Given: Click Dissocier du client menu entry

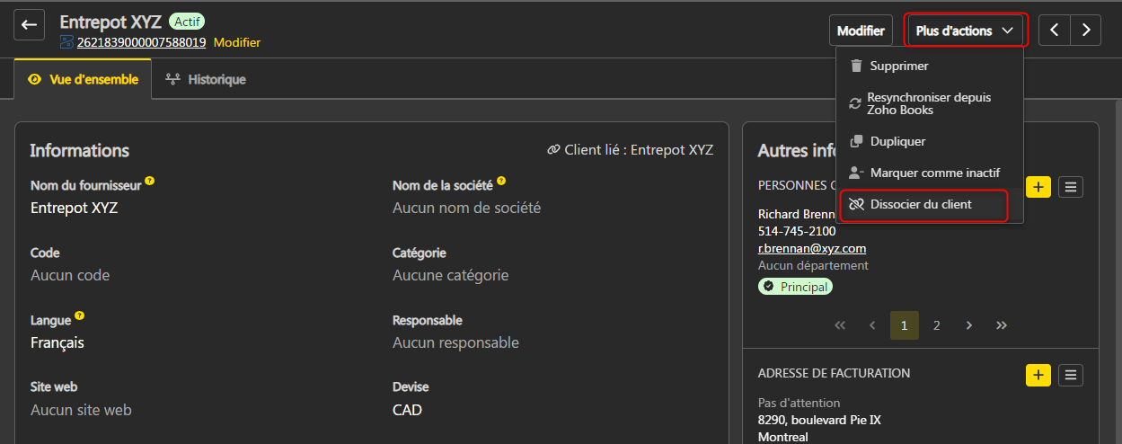Looking at the screenshot, I should (920, 204).
